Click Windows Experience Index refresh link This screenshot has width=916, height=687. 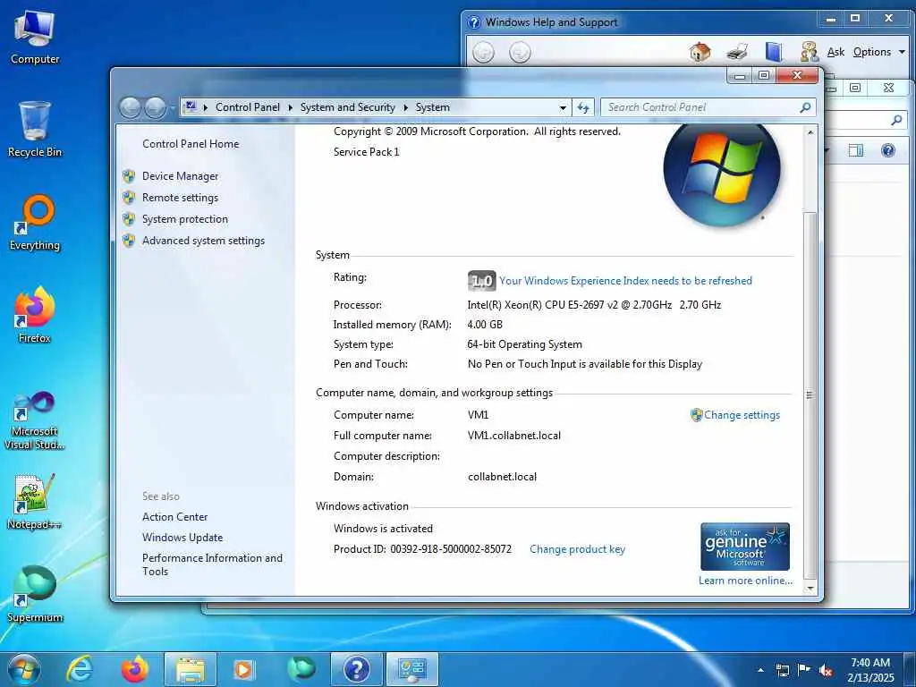click(625, 281)
